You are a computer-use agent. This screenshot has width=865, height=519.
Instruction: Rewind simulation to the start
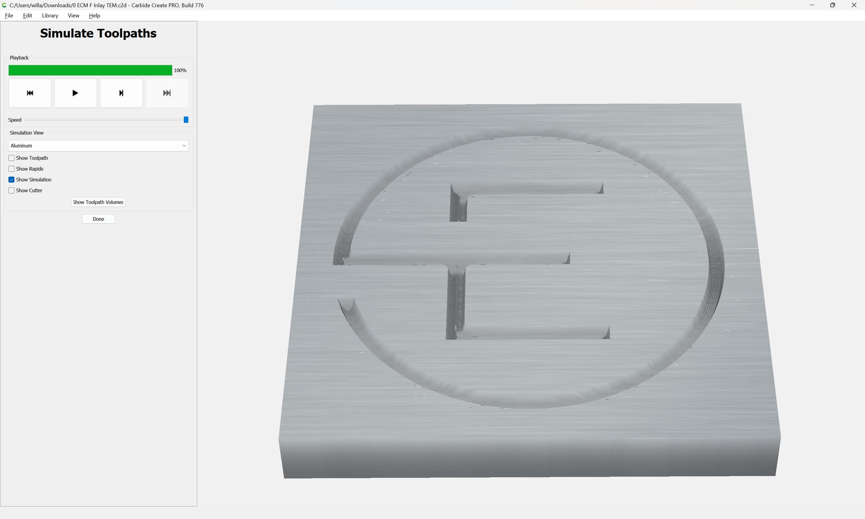tap(30, 93)
